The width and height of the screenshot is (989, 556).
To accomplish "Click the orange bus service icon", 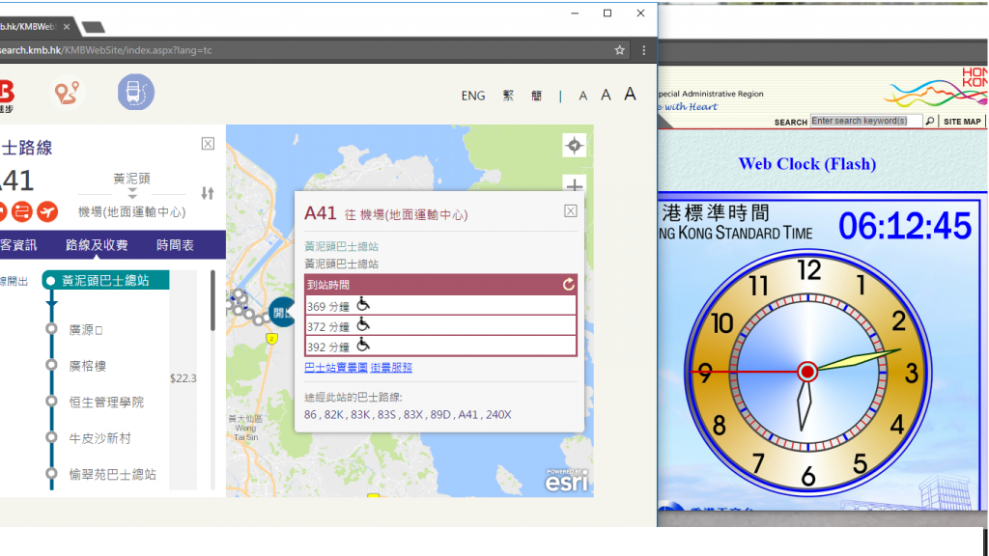I will tap(22, 211).
